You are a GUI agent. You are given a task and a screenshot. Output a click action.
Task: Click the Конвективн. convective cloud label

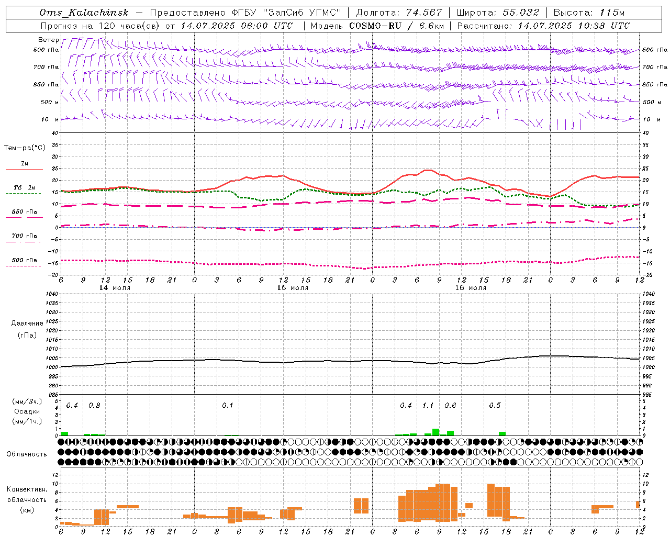click(27, 489)
